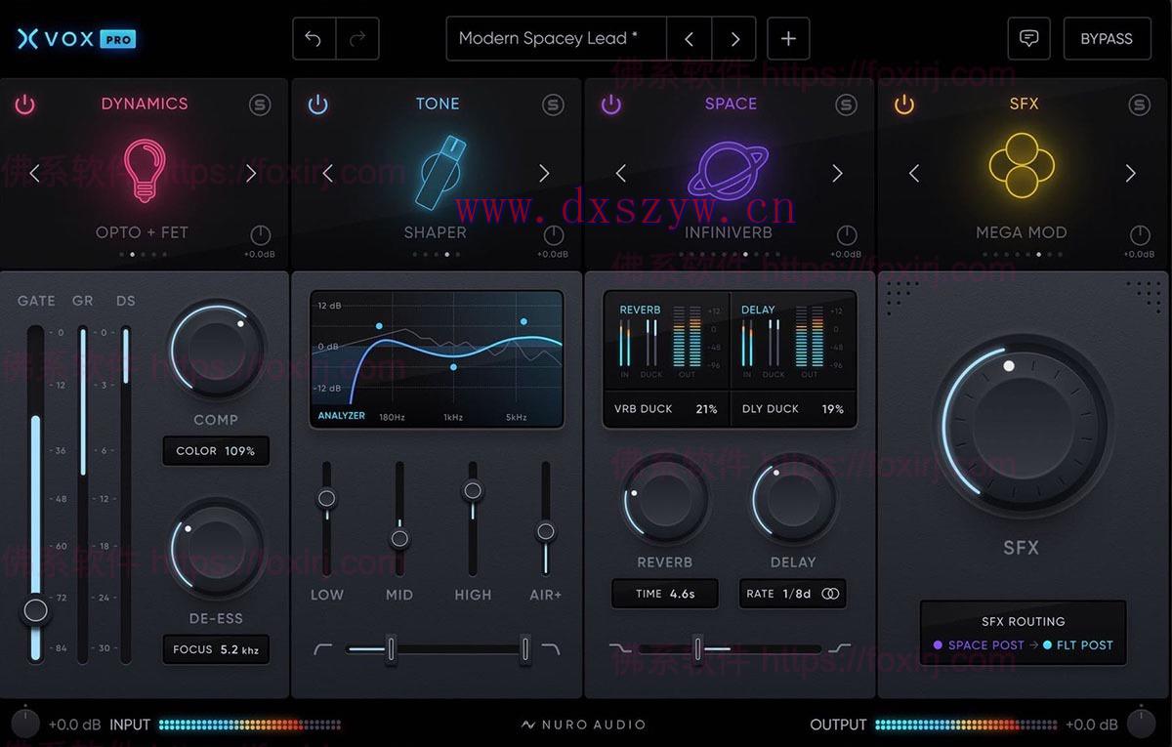This screenshot has width=1172, height=747.
Task: Click the delay rate link icon
Action: click(x=830, y=594)
